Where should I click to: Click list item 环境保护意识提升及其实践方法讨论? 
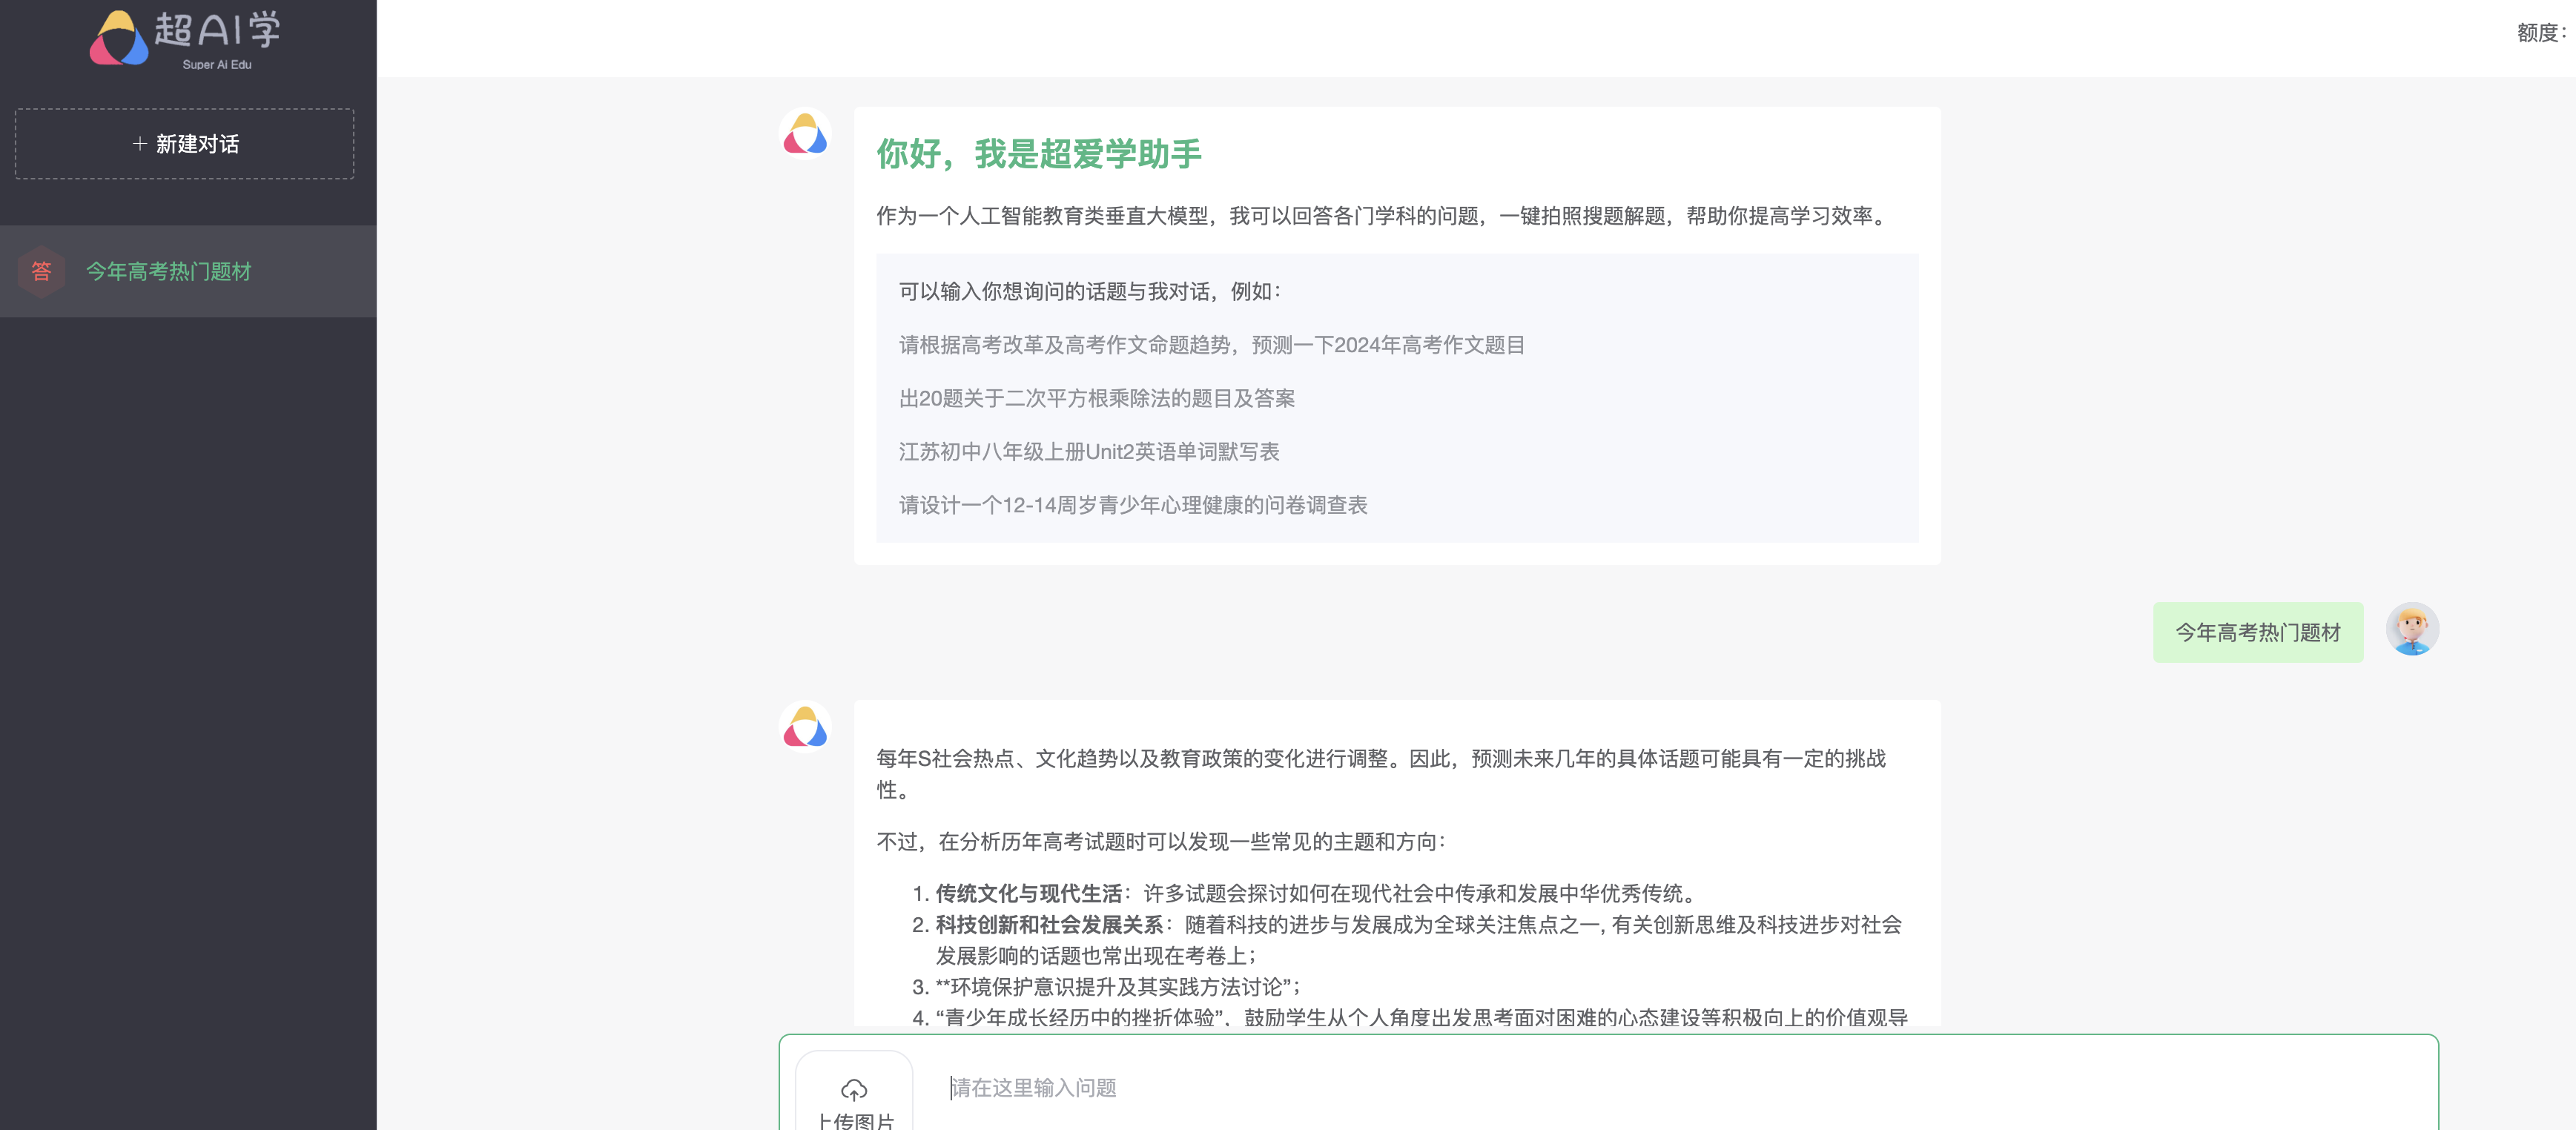[1118, 986]
